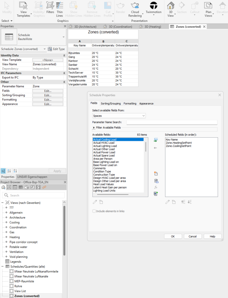Image resolution: width=228 pixels, height=298 pixels.
Task: Click the remove parameter arrow icon
Action: click(155, 148)
